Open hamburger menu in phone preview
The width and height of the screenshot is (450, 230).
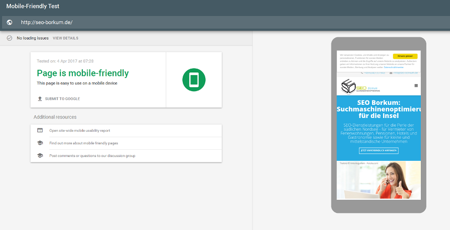(x=416, y=86)
